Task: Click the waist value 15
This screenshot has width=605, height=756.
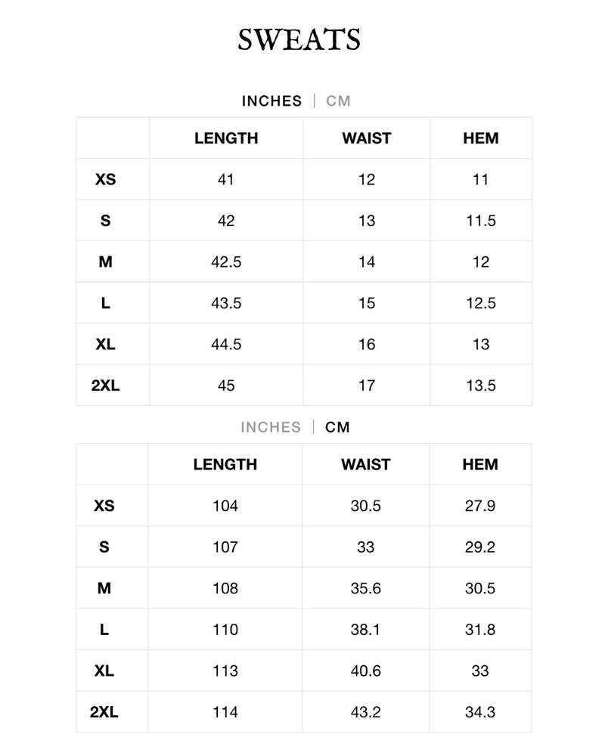Action: tap(367, 303)
